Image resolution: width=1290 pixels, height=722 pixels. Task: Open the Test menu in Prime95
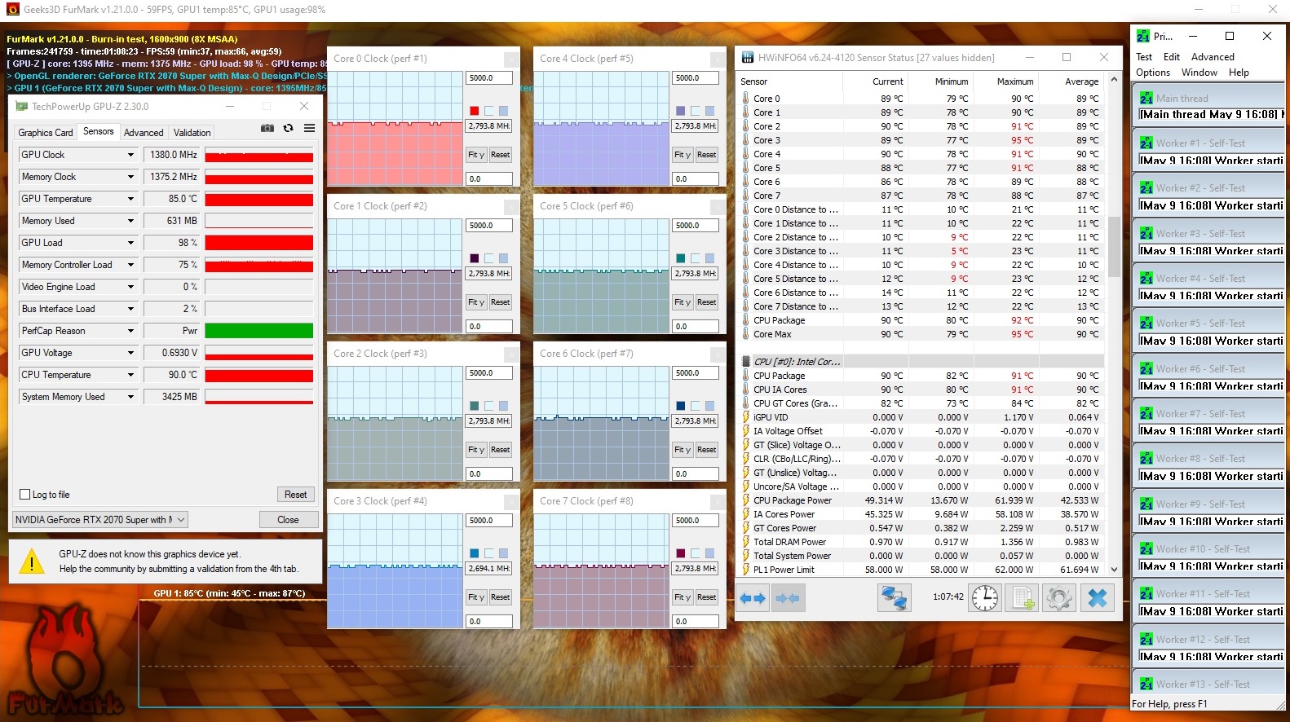click(x=1144, y=57)
